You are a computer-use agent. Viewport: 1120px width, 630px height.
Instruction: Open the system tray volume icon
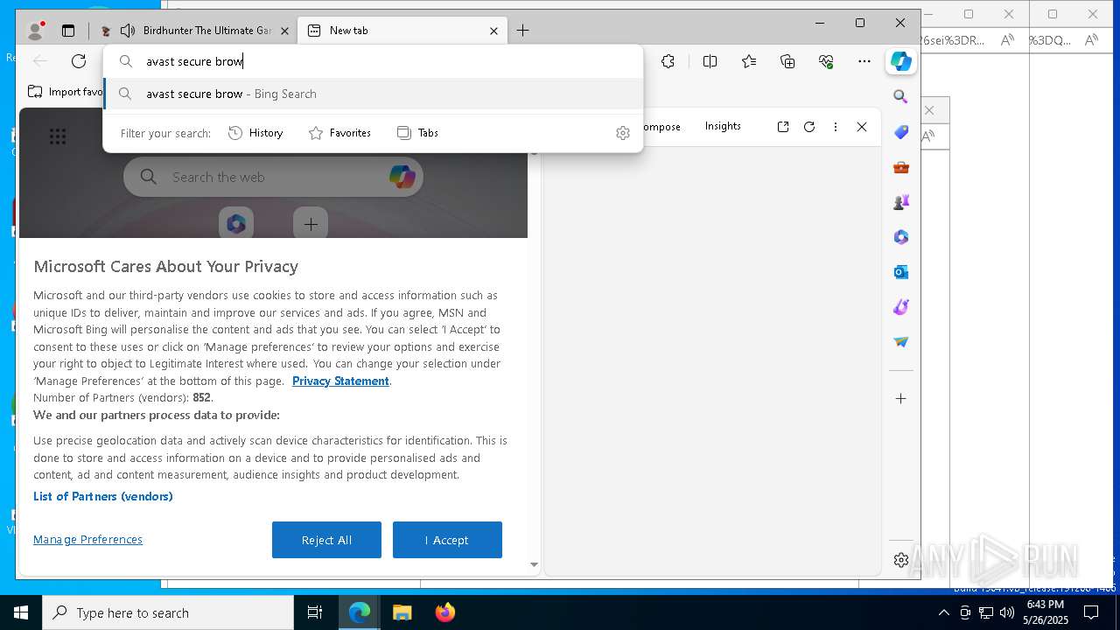point(1006,612)
